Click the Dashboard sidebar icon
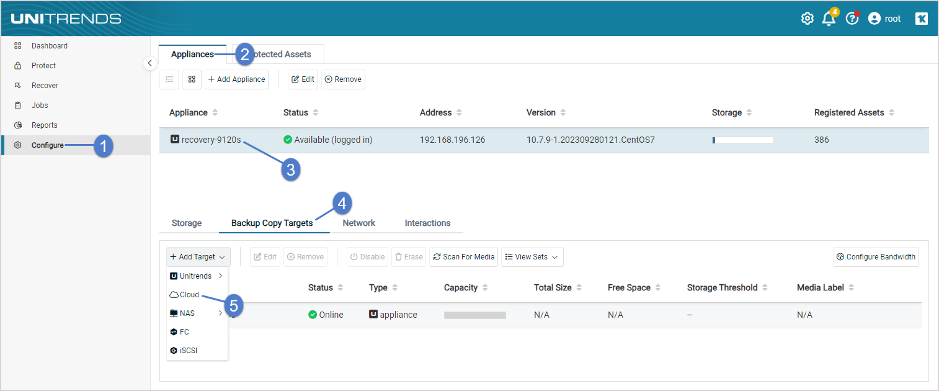 18,46
